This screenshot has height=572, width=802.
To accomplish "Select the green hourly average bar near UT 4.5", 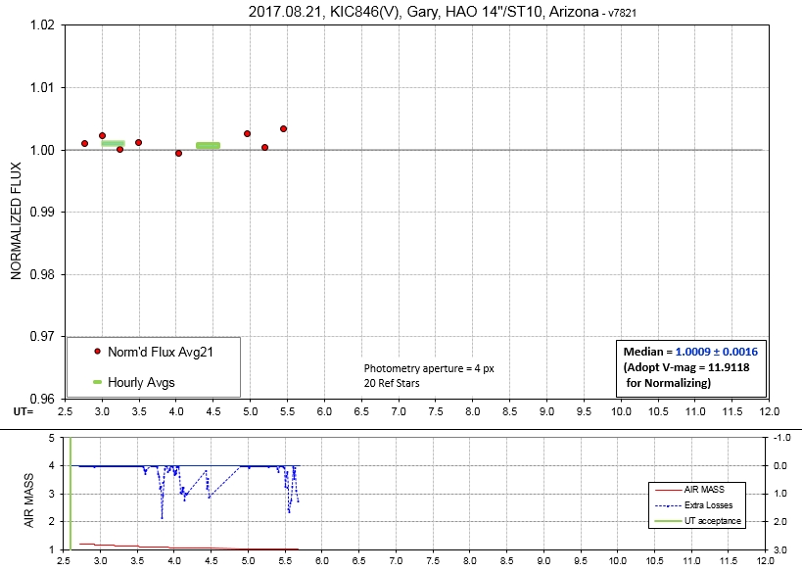I will (208, 145).
